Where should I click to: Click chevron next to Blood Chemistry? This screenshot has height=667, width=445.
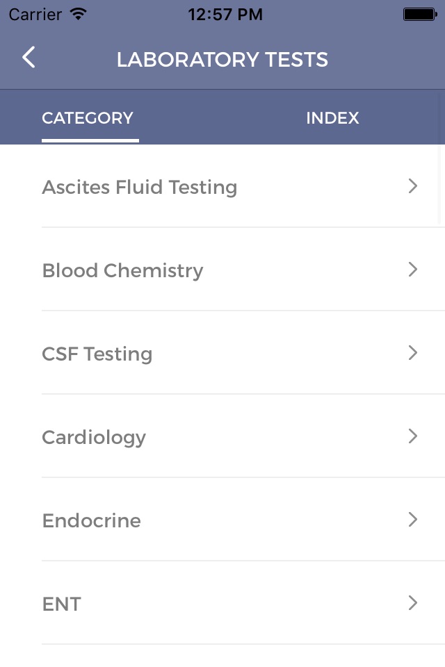[x=412, y=270]
